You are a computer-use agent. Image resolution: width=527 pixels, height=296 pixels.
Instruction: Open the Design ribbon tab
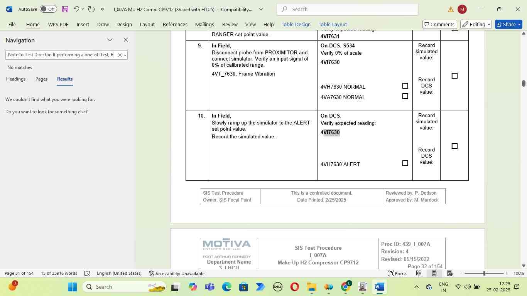[x=124, y=24]
